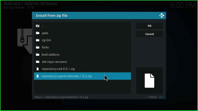Image resolution: width=198 pixels, height=111 pixels.
Task: Click the 'Sort by: Name' label
Action: click(14, 7)
